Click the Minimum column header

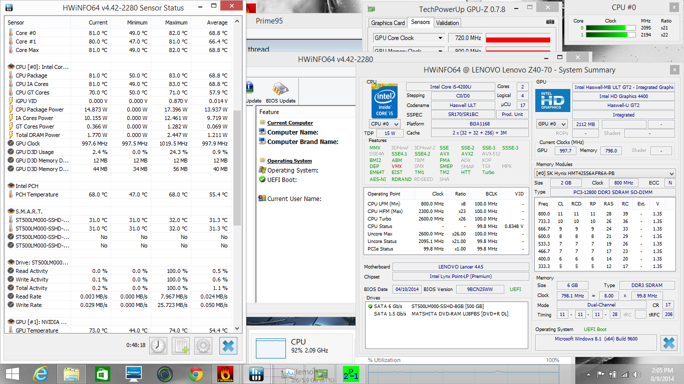[131, 22]
